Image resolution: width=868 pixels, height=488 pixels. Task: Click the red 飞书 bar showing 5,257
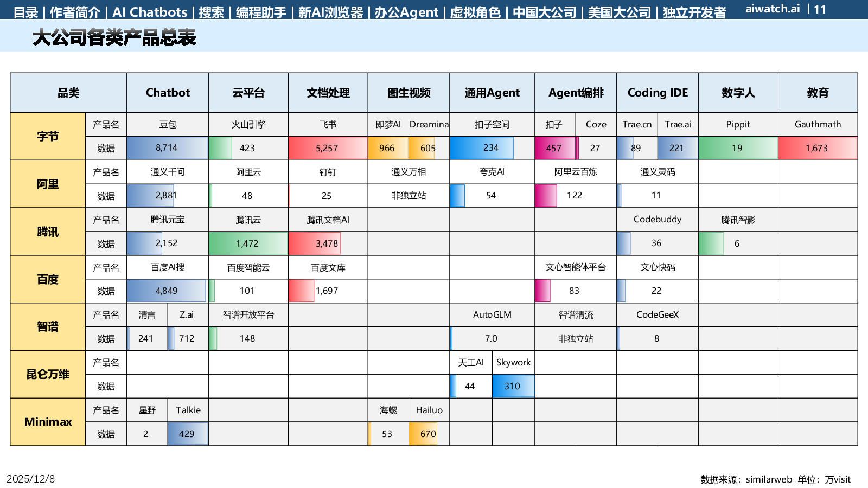[x=328, y=148]
